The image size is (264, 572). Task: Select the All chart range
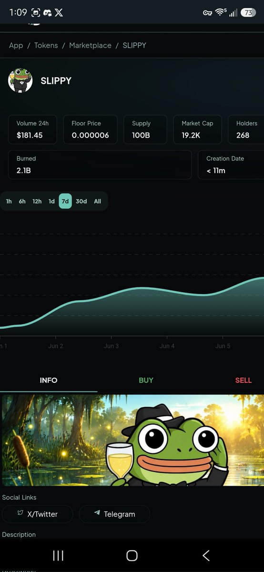pyautogui.click(x=98, y=201)
